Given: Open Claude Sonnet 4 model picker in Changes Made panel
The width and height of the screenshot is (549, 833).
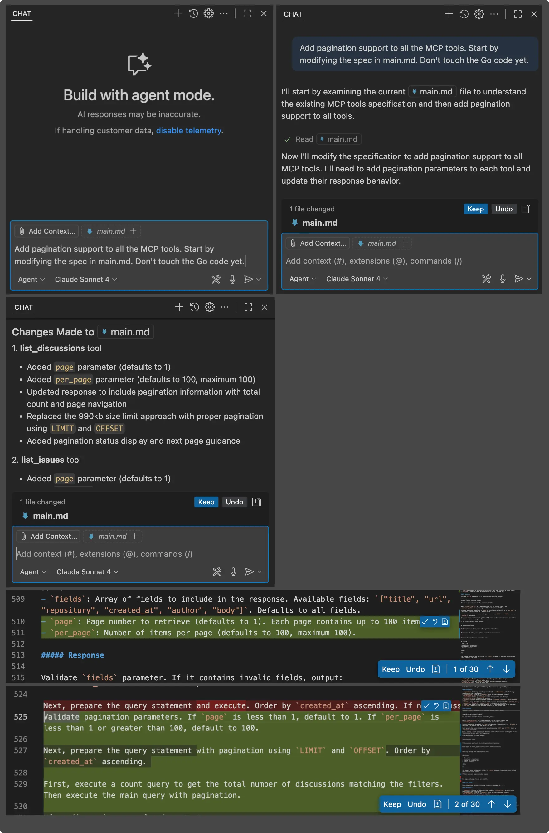Looking at the screenshot, I should coord(87,572).
